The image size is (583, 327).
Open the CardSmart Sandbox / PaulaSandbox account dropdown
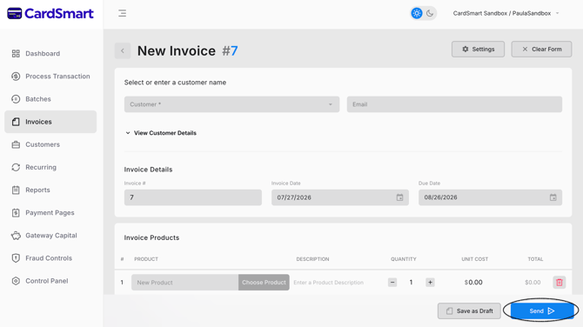pyautogui.click(x=506, y=13)
